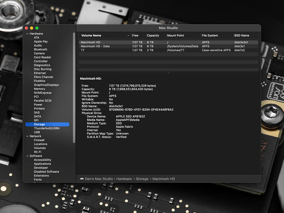Open Firewall under Network
Viewport: 284px width, 213px height.
(x=39, y=140)
